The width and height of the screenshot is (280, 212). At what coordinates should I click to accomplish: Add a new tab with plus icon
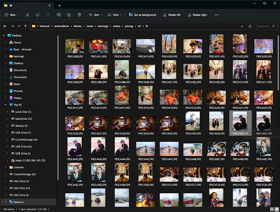point(59,6)
